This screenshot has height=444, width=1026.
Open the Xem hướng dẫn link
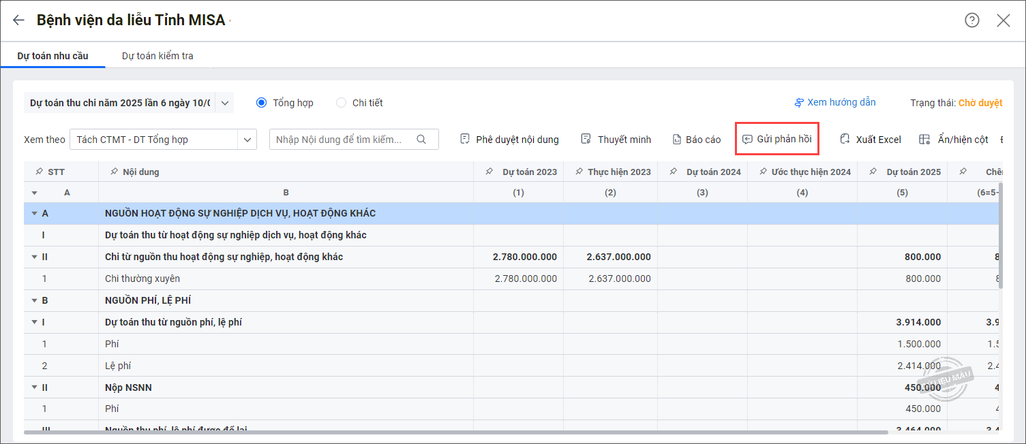[835, 103]
